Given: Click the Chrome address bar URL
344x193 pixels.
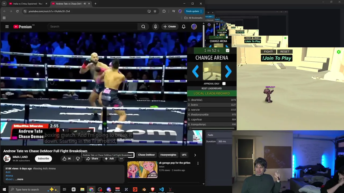Looking at the screenshot, I should pos(49,11).
